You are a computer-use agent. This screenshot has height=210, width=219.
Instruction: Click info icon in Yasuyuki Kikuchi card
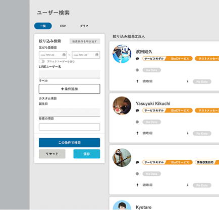(188, 133)
